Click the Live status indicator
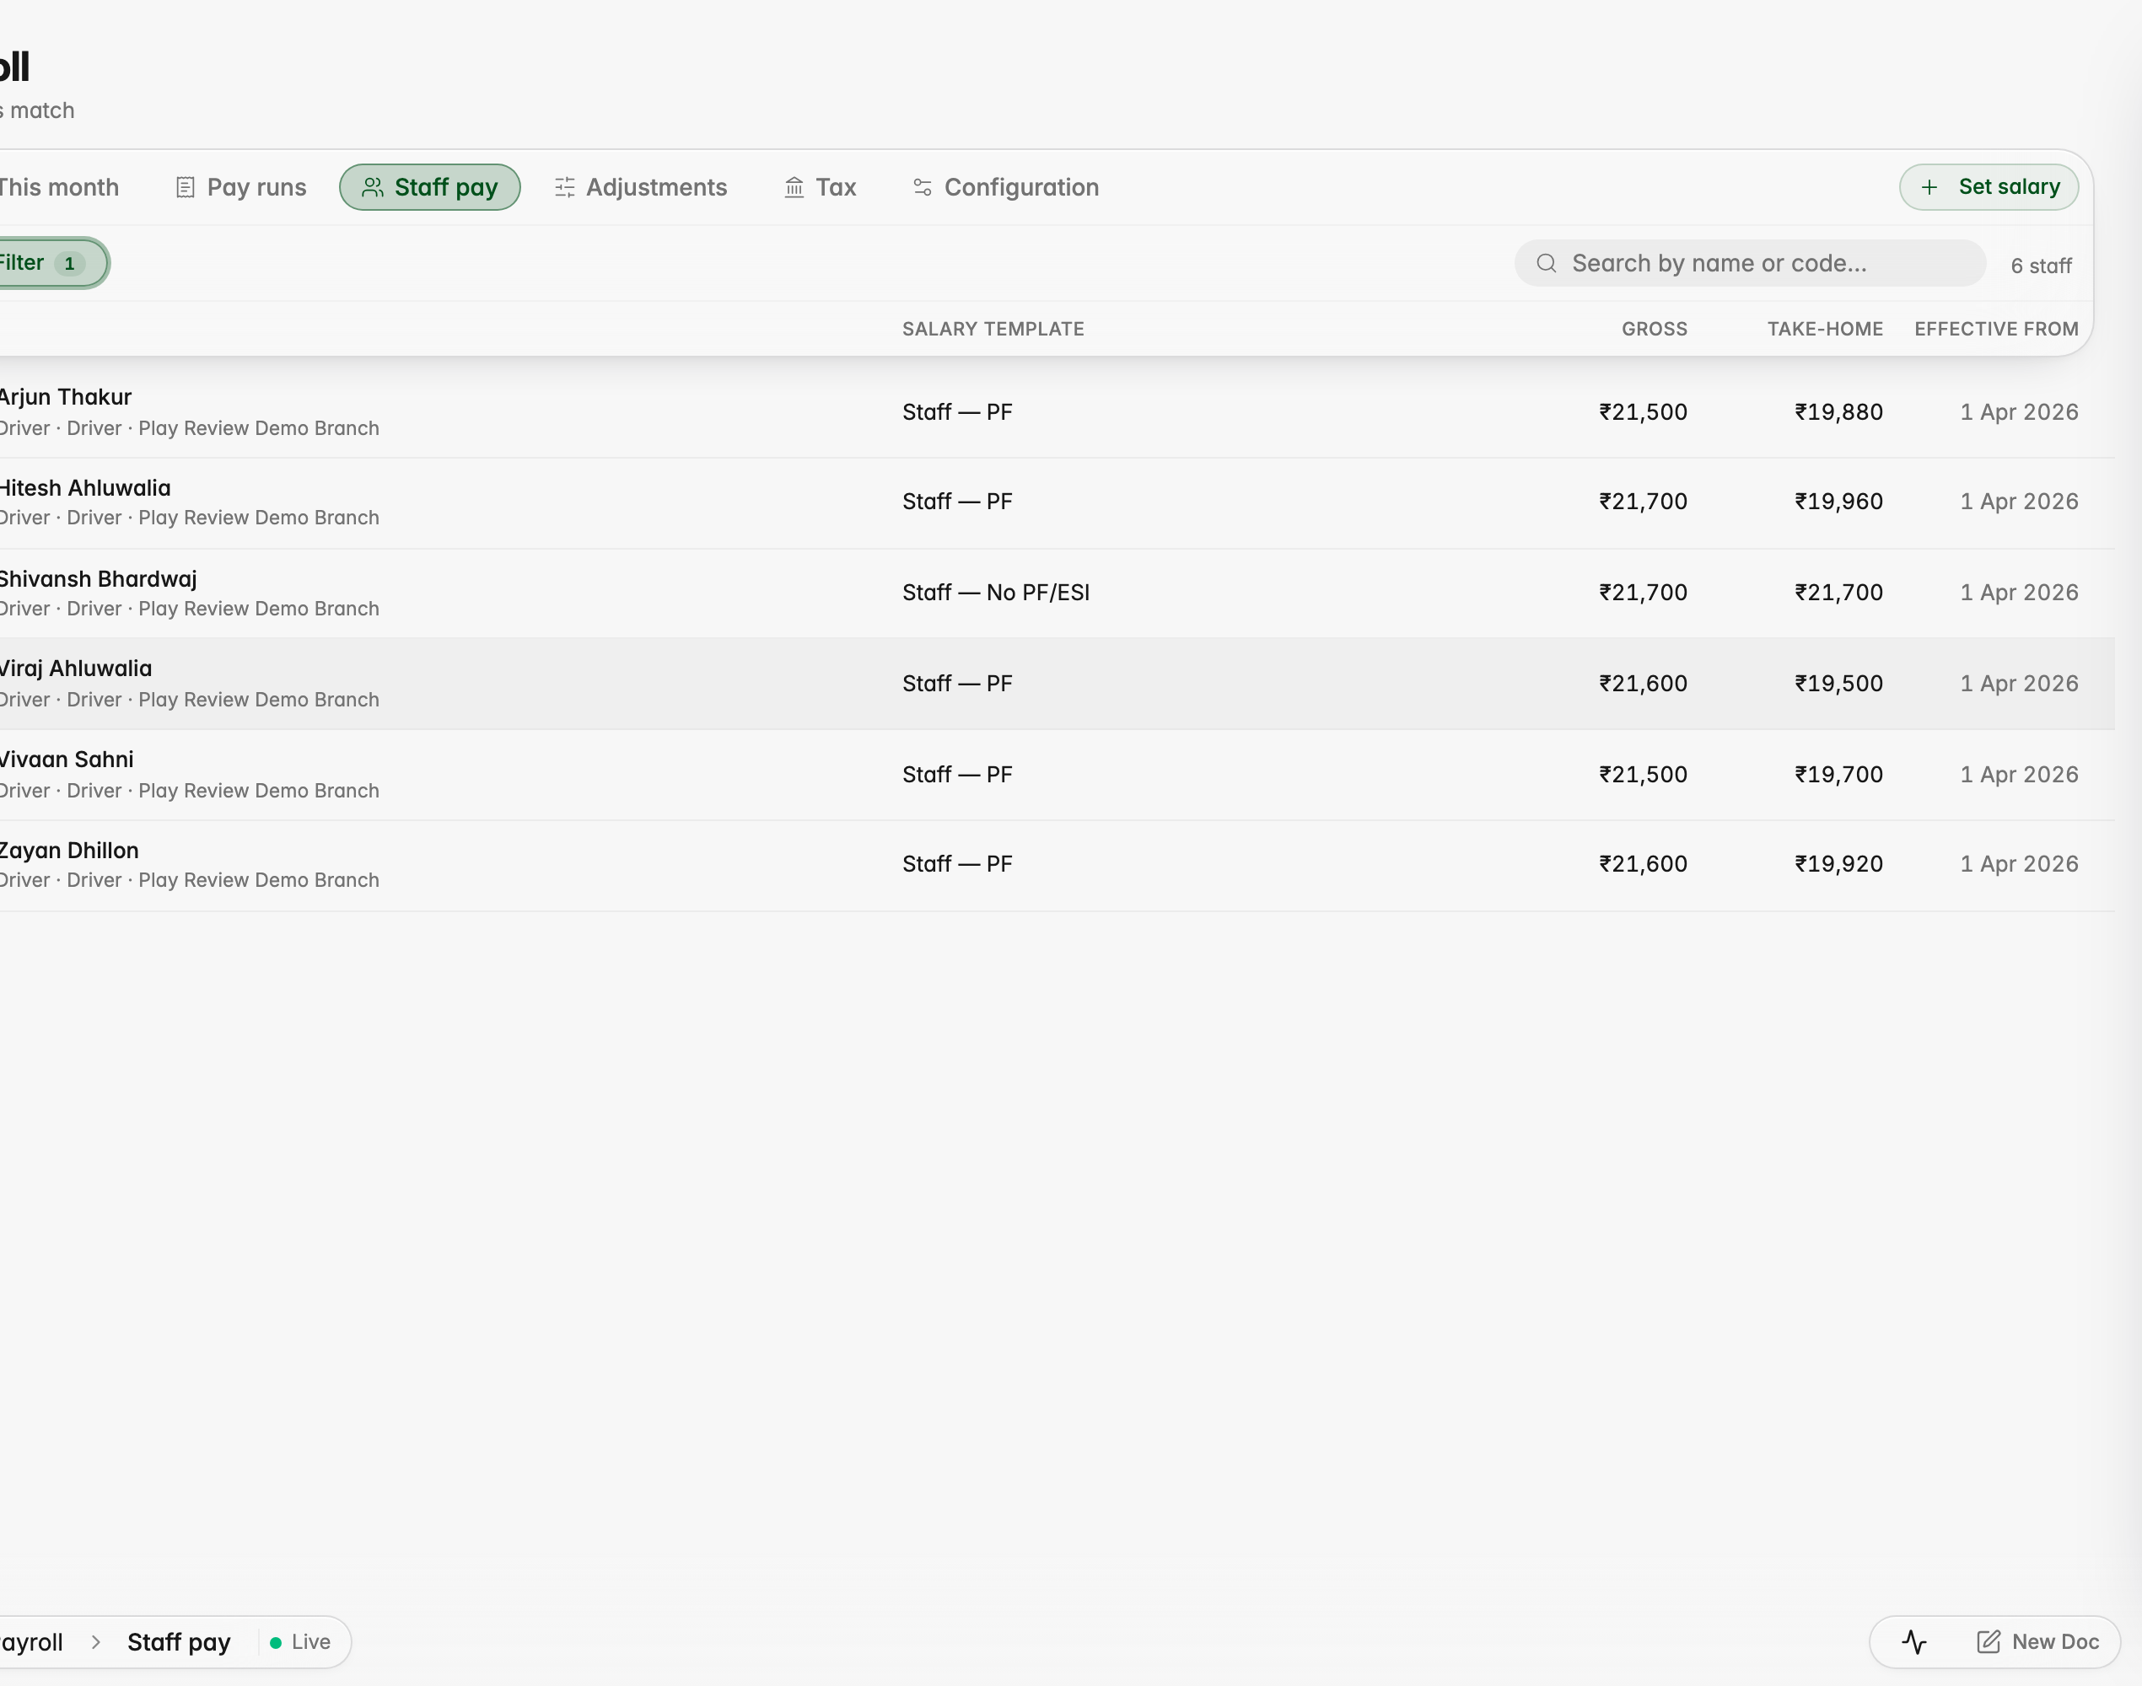Screen dimensions: 2142x1686 tap(300, 1641)
